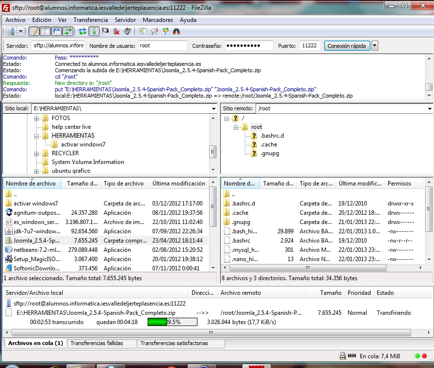Refresh the file and folder lists

82,31
